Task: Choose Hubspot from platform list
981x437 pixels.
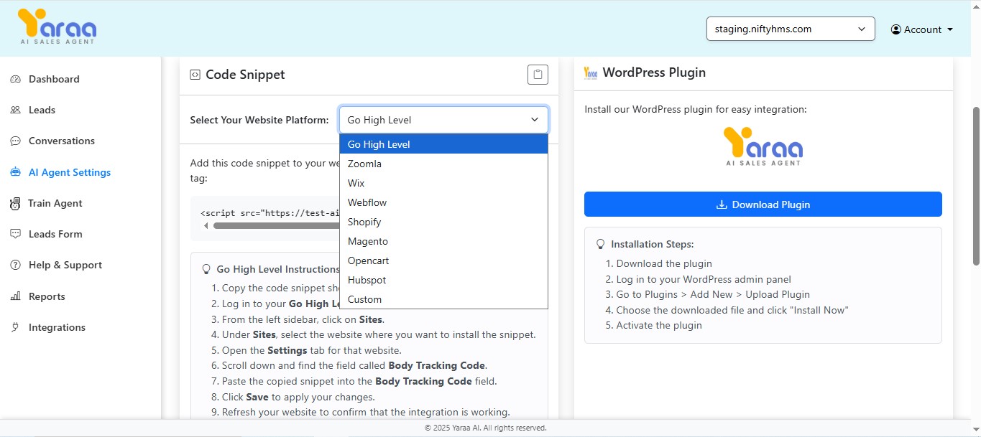Action: pyautogui.click(x=443, y=280)
